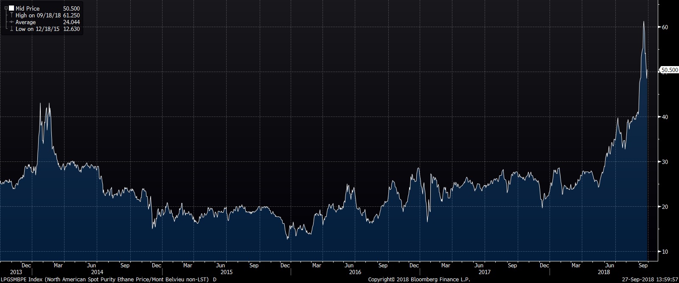The width and height of the screenshot is (679, 283).
Task: Click the 60 y-axis label
Action: click(665, 27)
